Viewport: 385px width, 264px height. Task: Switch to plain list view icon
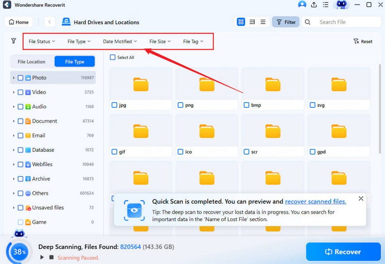(263, 22)
